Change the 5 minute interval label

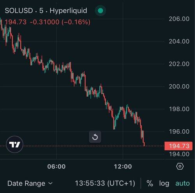[41, 10]
